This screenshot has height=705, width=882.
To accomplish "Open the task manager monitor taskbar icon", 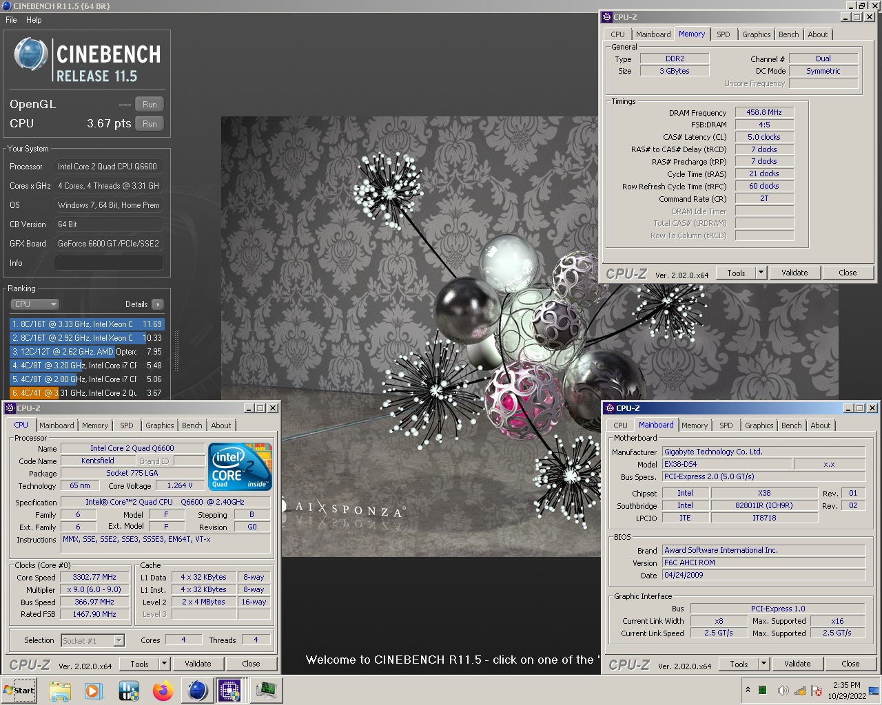I will [x=266, y=691].
